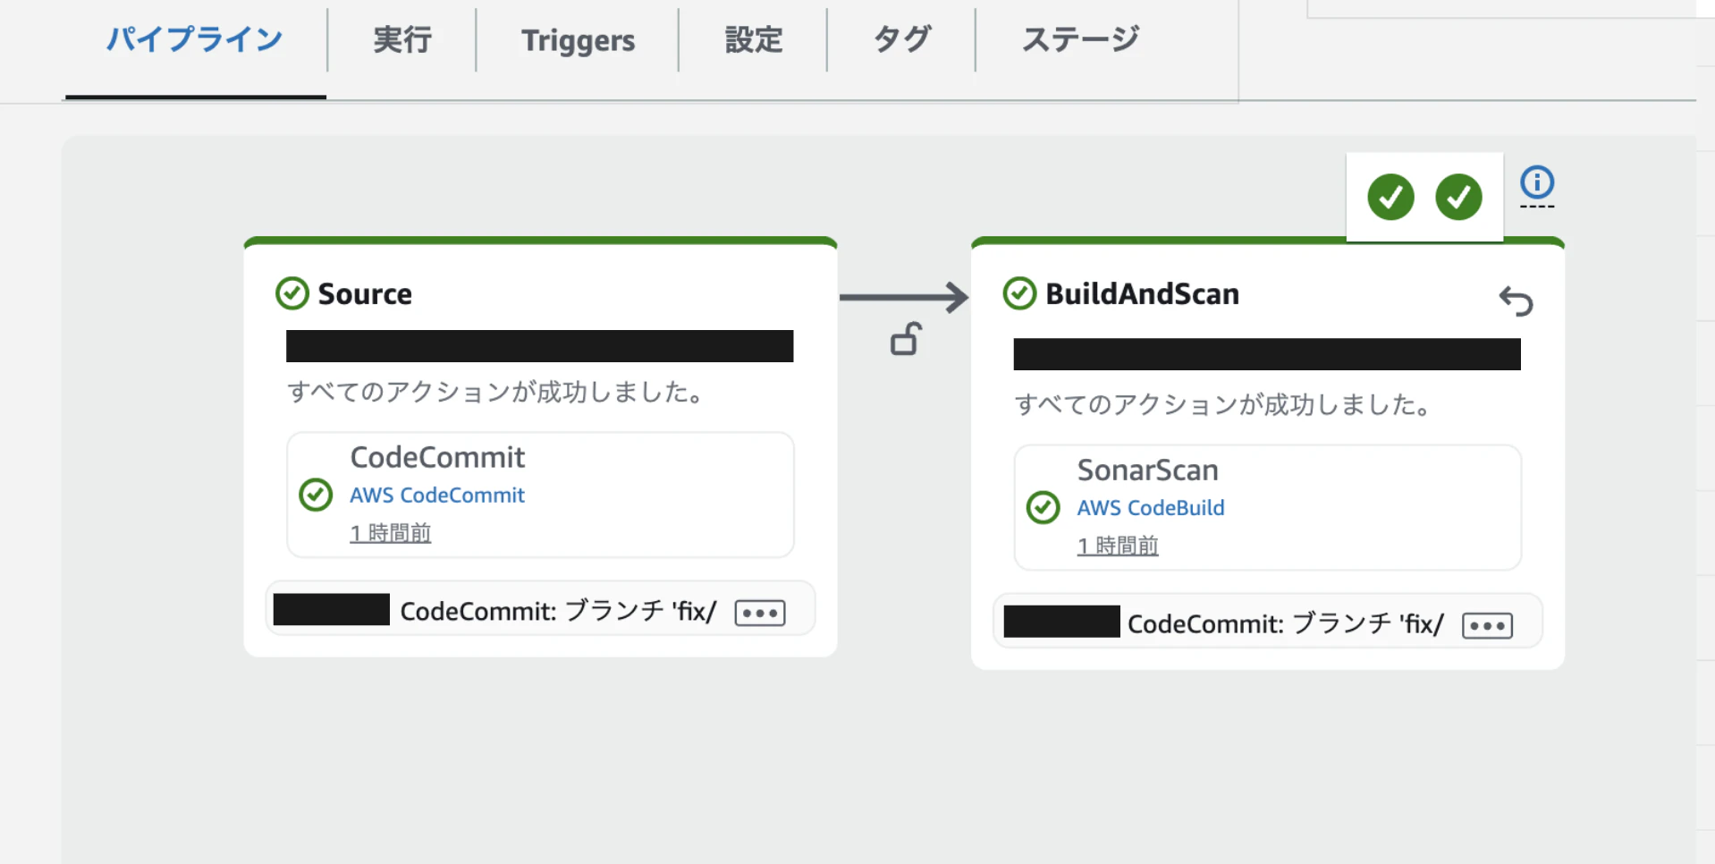Click the CodeCommit action name
1715x864 pixels.
point(437,457)
